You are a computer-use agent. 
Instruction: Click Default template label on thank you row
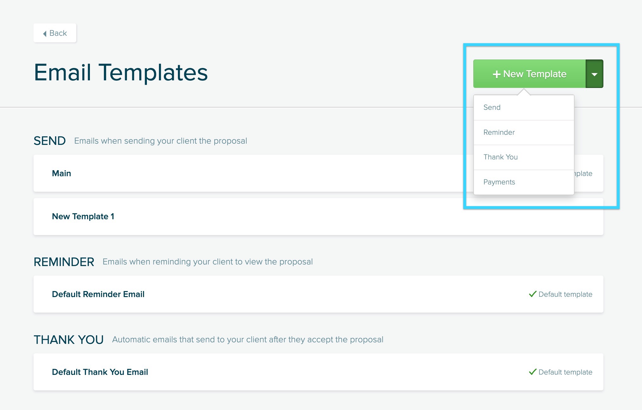click(565, 372)
